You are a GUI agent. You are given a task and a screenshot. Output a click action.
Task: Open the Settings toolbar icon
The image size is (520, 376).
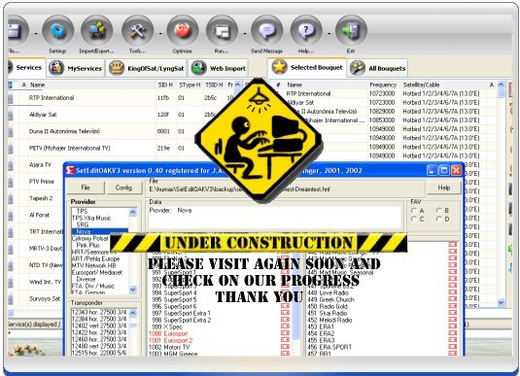tap(57, 31)
